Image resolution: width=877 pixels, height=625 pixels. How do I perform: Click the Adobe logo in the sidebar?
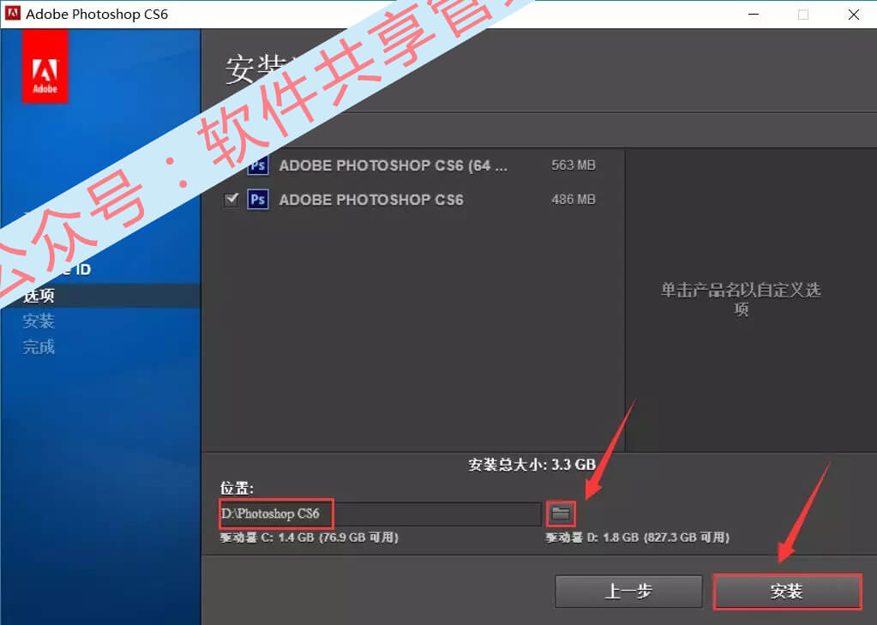click(45, 66)
